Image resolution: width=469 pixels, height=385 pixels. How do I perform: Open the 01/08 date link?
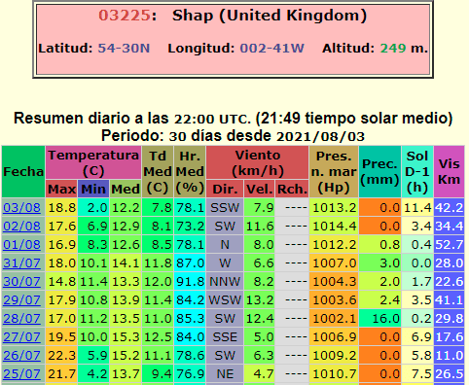coord(21,245)
